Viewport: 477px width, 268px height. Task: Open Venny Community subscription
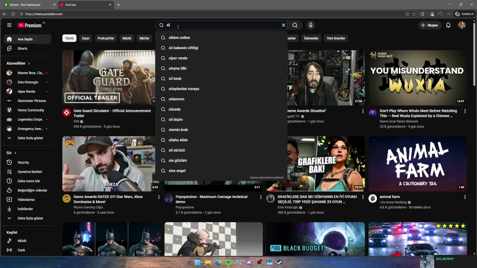coord(28,110)
